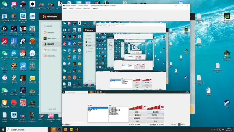Toggle the third source checkbox ending in 2
This screenshot has width=234, height=132.
point(110,112)
